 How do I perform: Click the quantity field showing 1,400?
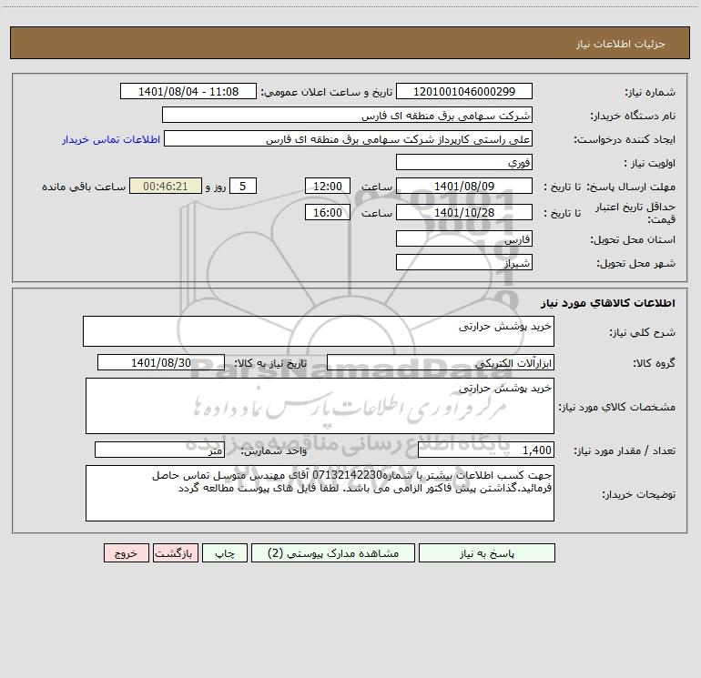coord(486,450)
